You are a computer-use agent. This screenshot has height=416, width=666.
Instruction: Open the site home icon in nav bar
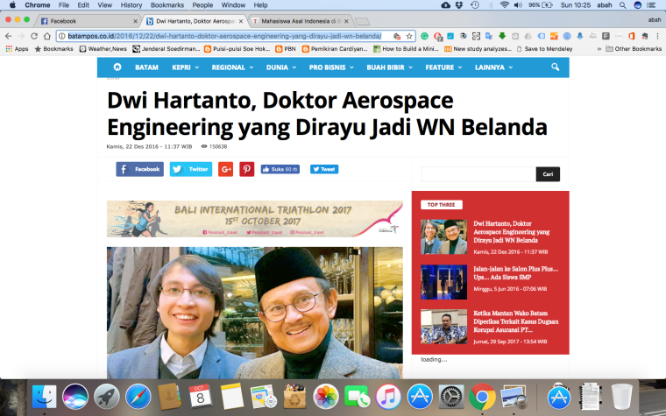(x=117, y=67)
